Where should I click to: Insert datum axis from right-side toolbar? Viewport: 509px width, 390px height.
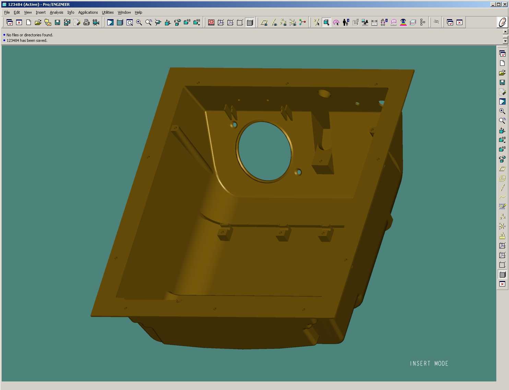point(502,188)
